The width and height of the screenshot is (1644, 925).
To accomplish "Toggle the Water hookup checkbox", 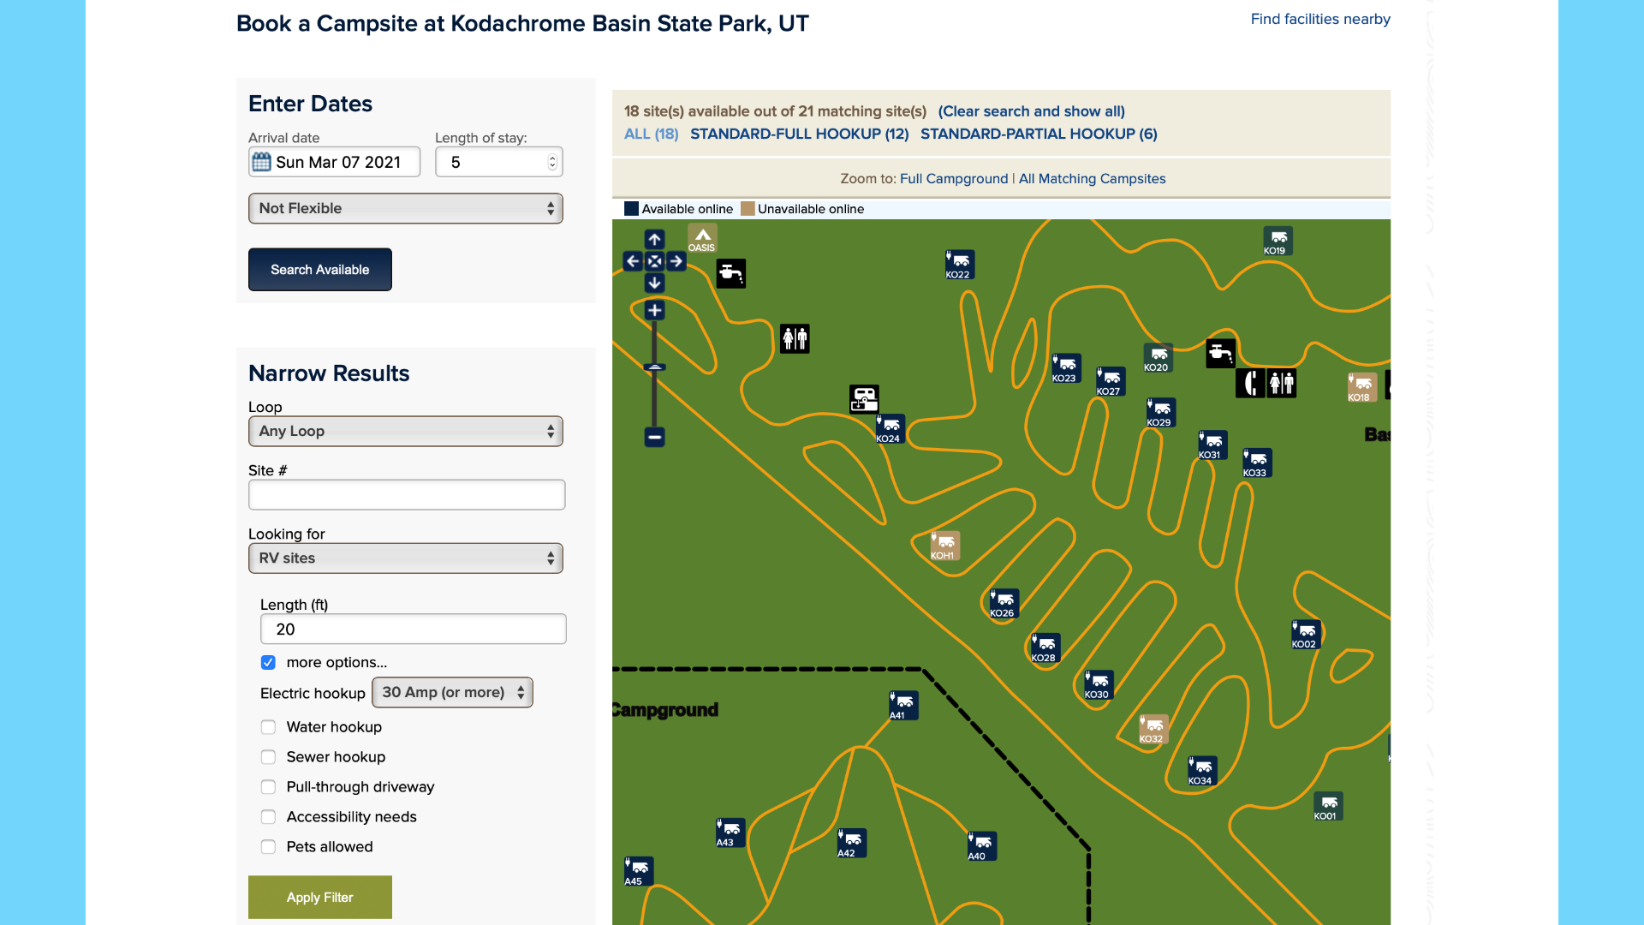I will (x=268, y=726).
